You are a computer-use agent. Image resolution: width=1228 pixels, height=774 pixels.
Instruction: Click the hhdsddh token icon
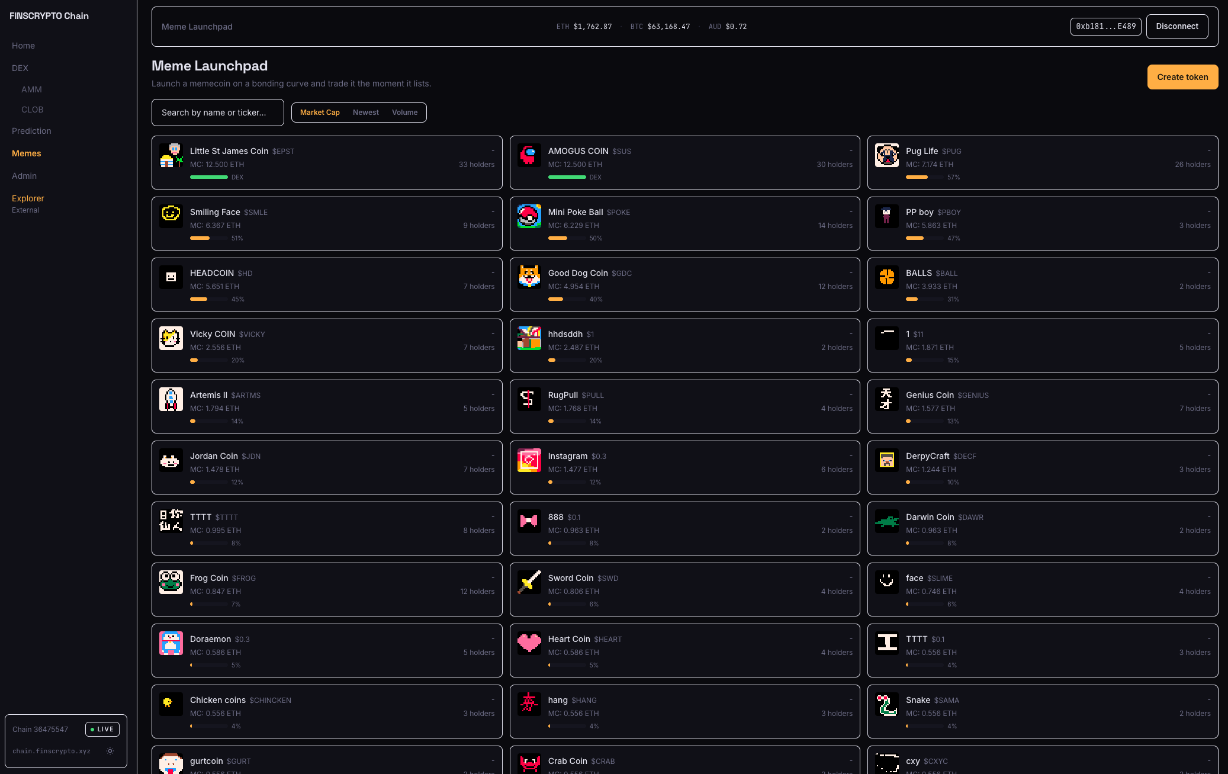coord(529,338)
